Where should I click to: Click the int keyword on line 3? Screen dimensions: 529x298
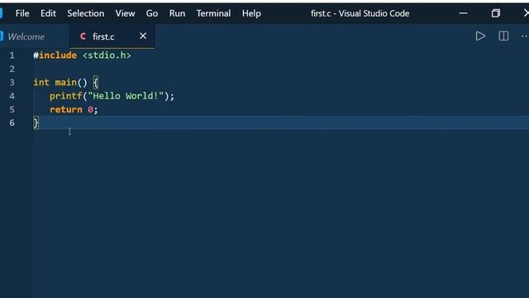click(41, 83)
